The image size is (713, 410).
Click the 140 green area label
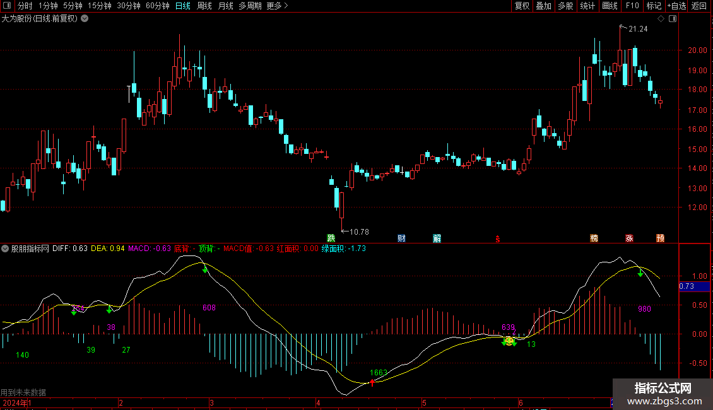click(x=22, y=355)
